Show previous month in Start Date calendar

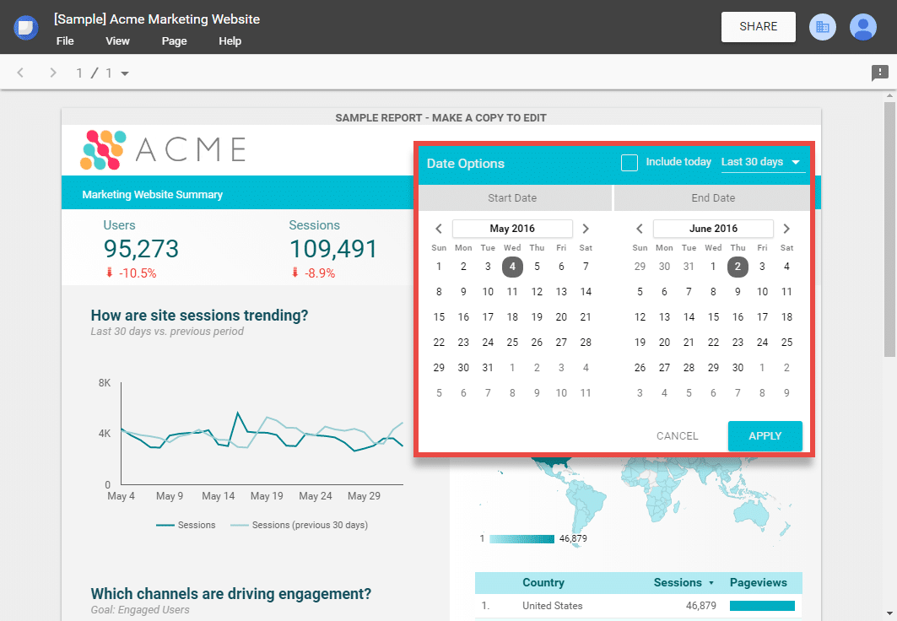pyautogui.click(x=439, y=229)
